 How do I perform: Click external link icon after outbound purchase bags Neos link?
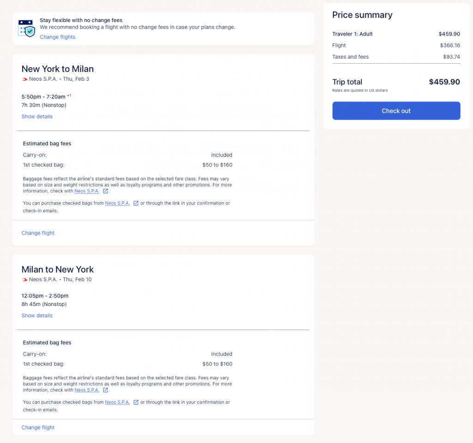[136, 203]
